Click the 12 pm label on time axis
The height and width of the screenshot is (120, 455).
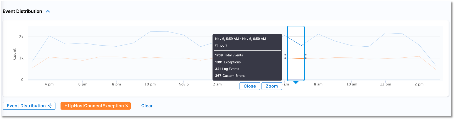click(385, 84)
